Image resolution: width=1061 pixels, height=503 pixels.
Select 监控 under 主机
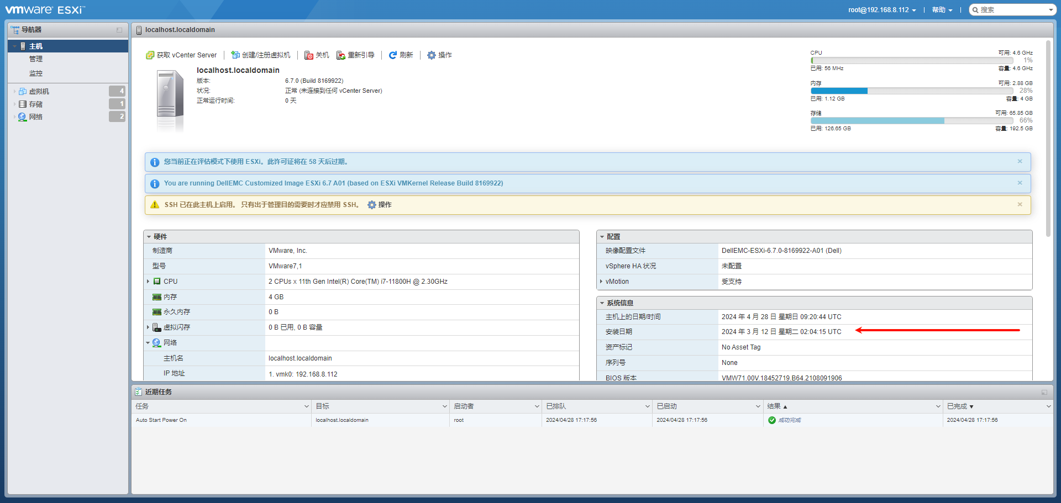36,73
